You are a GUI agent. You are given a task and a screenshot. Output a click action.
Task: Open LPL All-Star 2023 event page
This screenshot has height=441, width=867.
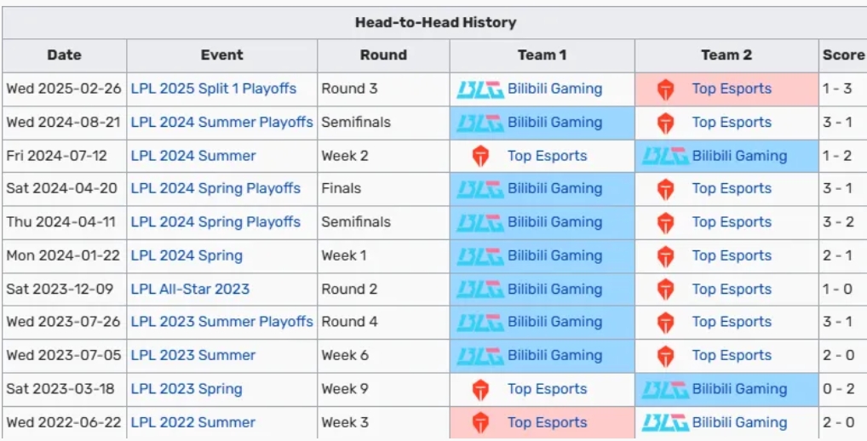pos(190,289)
